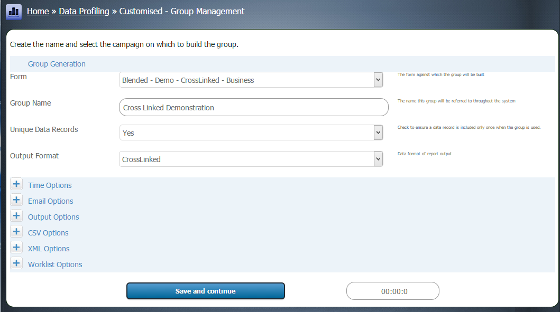Expand Worklist Options using its plus icon
560x312 pixels.
pos(16,263)
